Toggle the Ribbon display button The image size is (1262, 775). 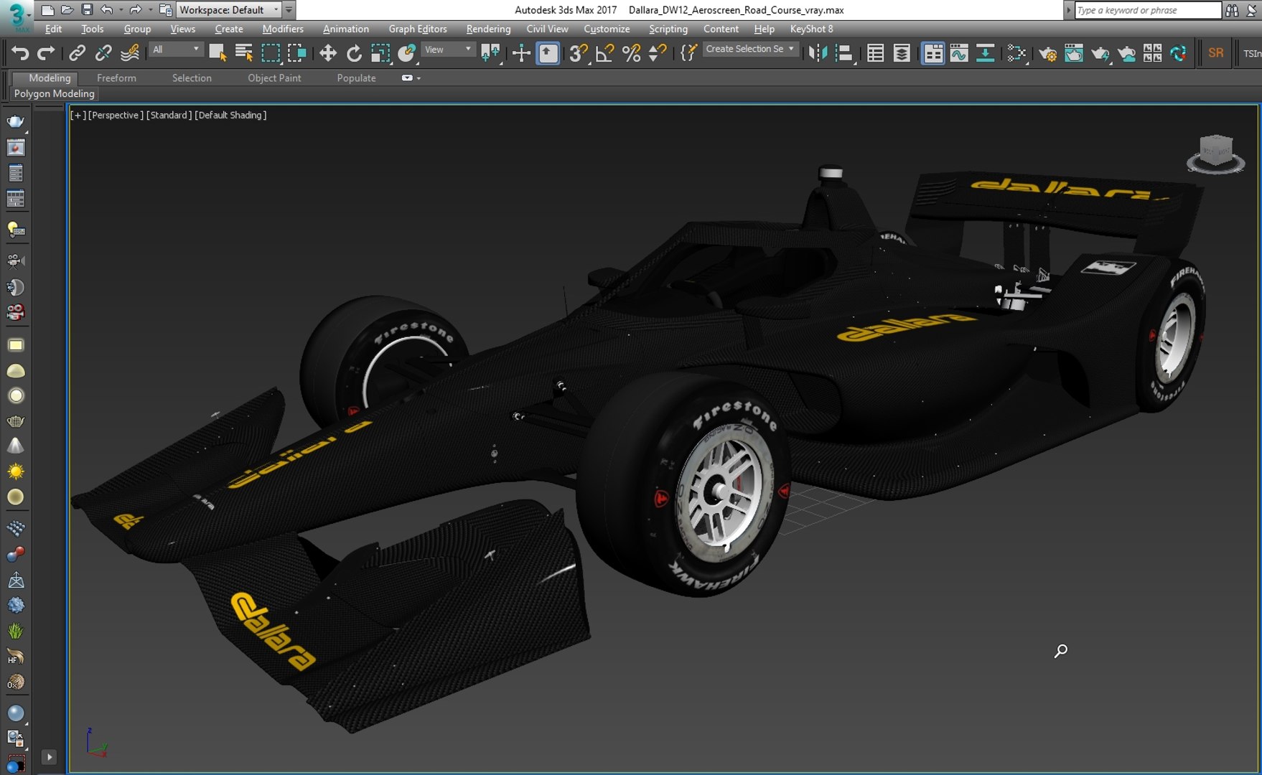coord(933,53)
